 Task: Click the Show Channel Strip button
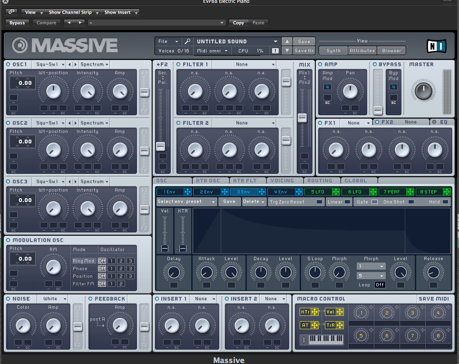(73, 12)
